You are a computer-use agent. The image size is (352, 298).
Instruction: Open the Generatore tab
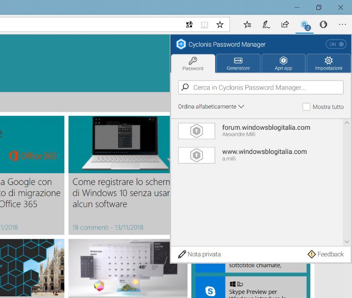coord(238,63)
